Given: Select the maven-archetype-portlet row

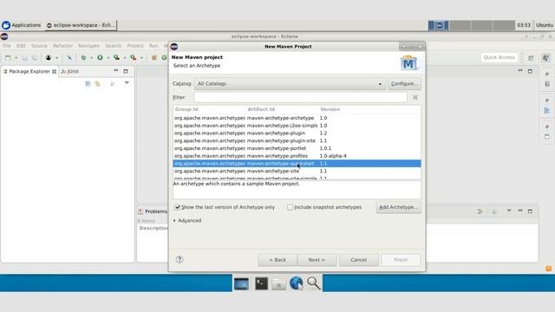Looking at the screenshot, I should (297, 148).
